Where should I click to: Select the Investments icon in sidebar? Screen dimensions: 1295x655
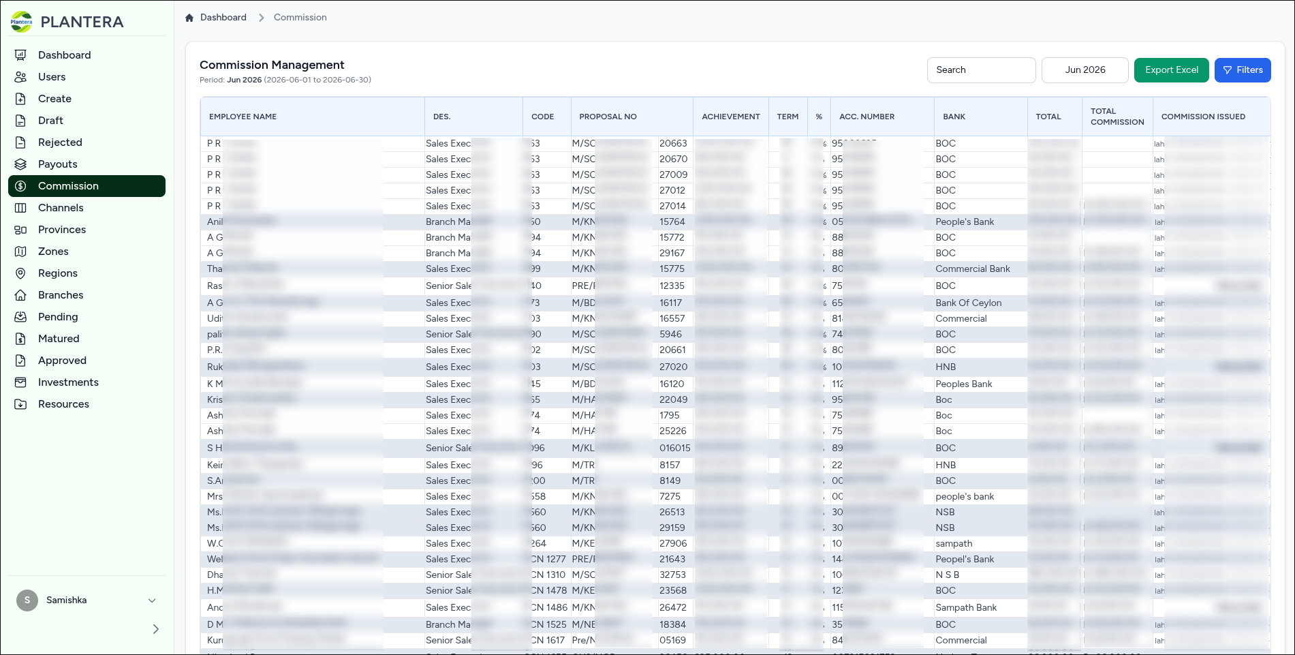(21, 382)
